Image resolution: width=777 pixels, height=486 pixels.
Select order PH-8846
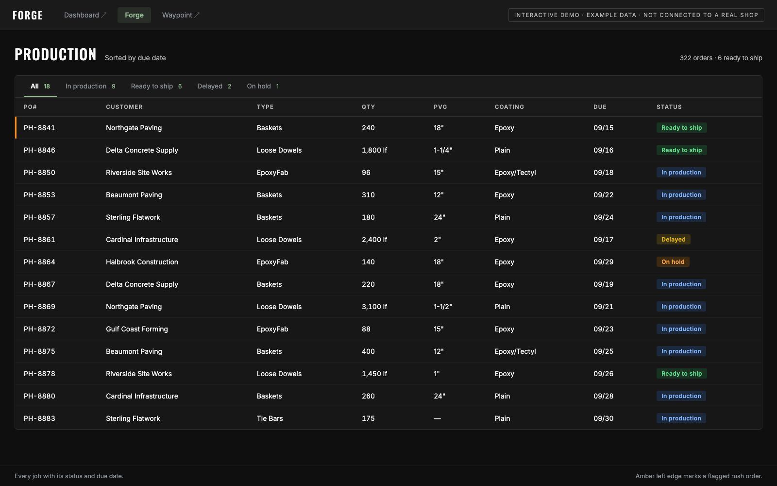point(388,150)
